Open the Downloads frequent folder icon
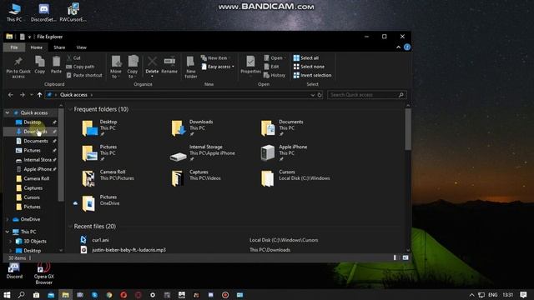 pos(178,128)
